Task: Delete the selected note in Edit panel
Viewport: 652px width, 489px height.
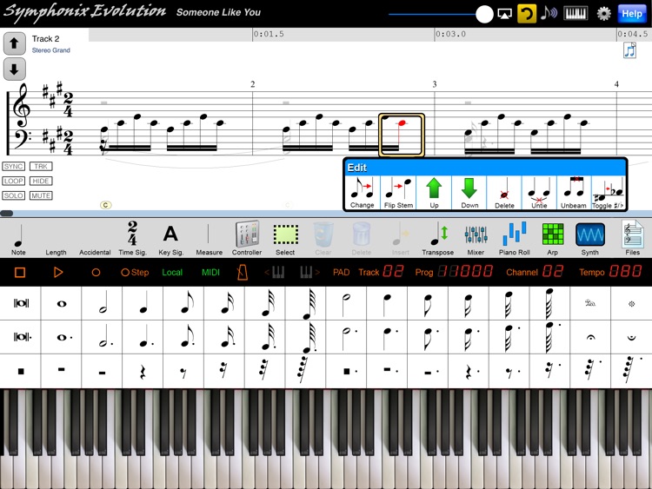Action: (504, 192)
